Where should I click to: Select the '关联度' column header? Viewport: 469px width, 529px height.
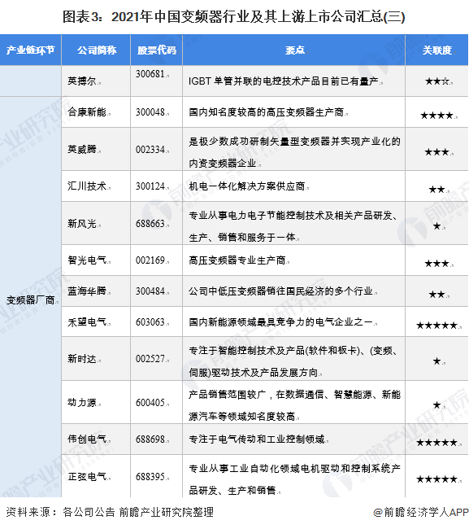[437, 50]
